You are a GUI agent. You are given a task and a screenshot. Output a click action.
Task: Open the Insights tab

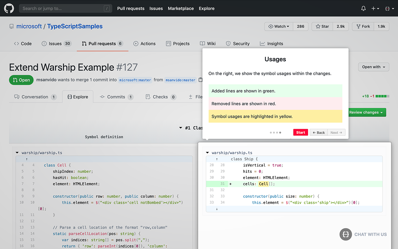click(271, 44)
